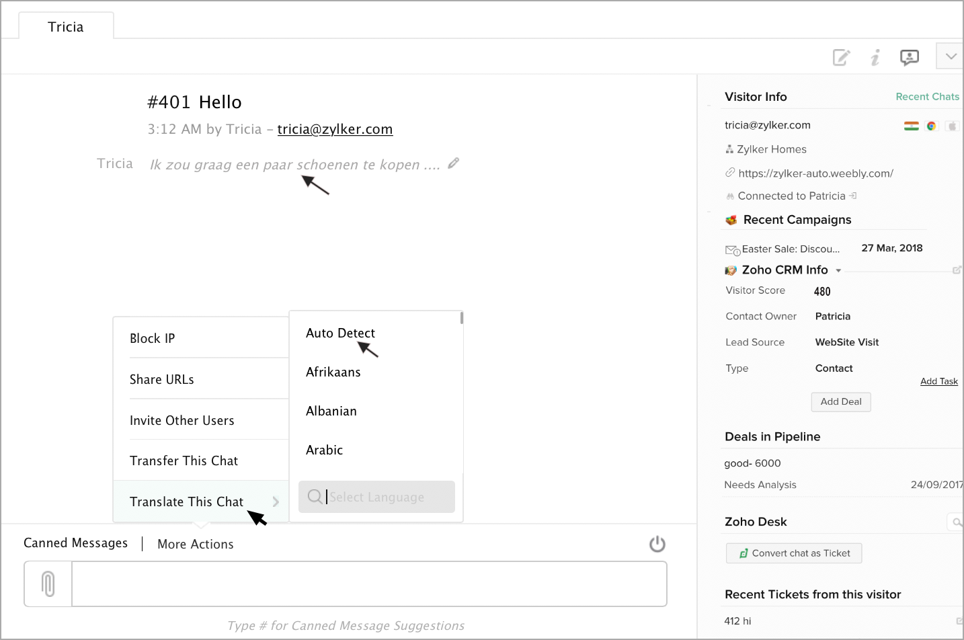Screen dimensions: 964x640
Task: Open the tricia@zylker.com email link in chat header
Action: 335,129
